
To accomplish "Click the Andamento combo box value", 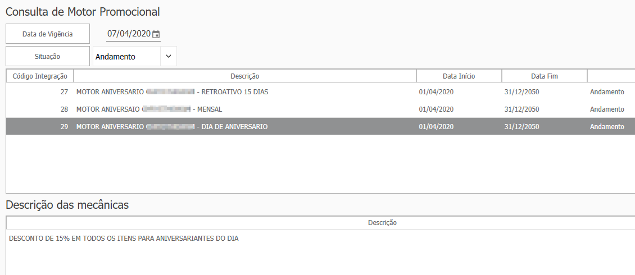I will (126, 57).
